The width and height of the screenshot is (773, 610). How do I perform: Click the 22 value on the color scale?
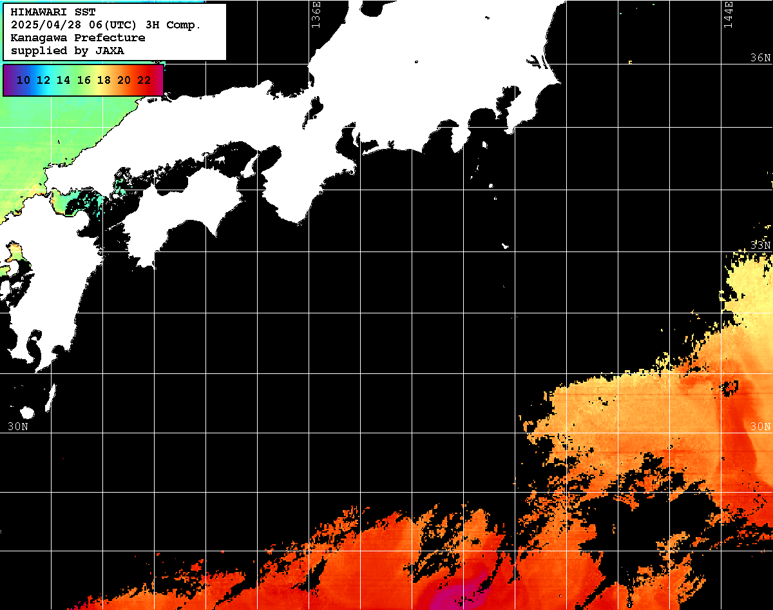point(144,81)
